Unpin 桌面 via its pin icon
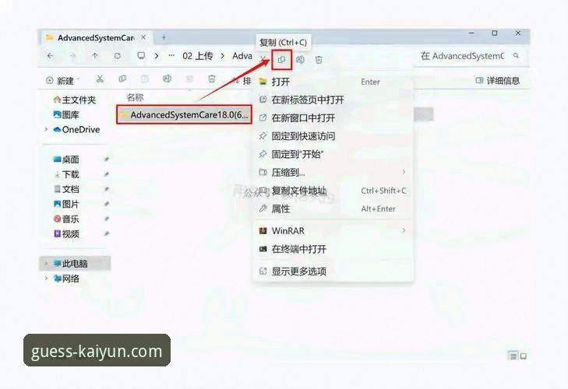The image size is (568, 389). pyautogui.click(x=107, y=159)
